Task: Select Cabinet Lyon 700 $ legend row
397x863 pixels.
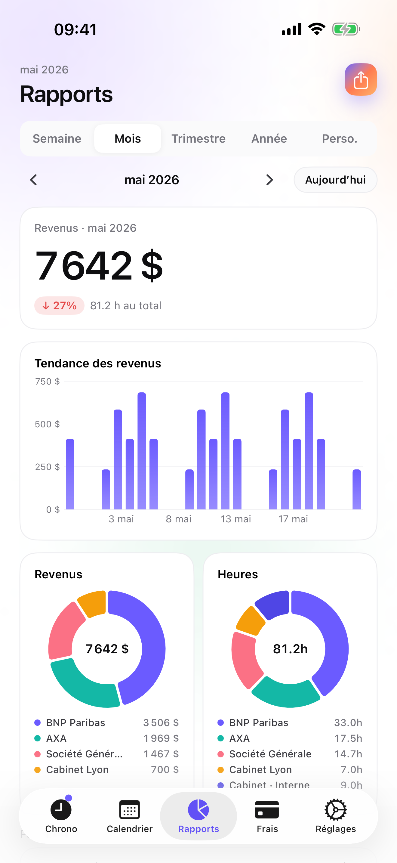Action: (107, 769)
